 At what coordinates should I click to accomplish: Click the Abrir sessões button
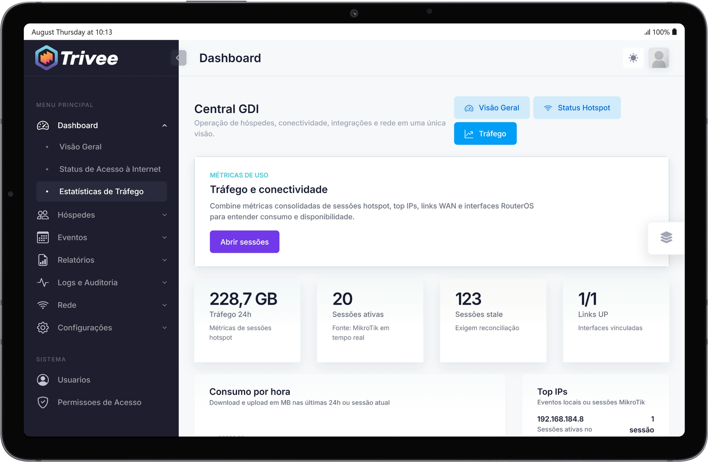pyautogui.click(x=244, y=242)
